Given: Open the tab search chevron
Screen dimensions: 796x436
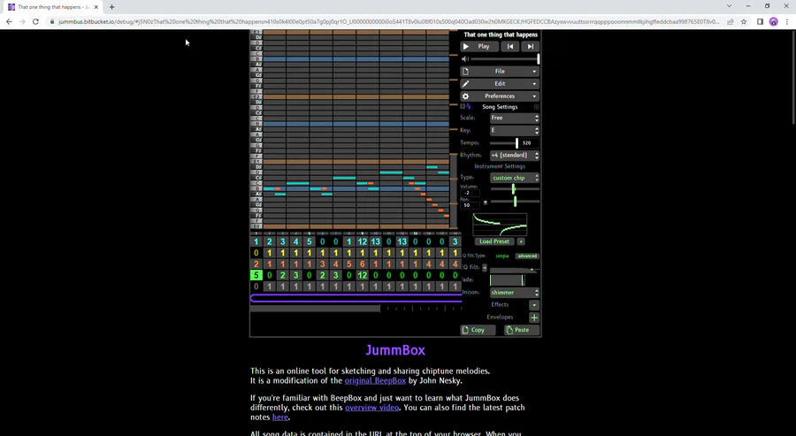Looking at the screenshot, I should (729, 6).
